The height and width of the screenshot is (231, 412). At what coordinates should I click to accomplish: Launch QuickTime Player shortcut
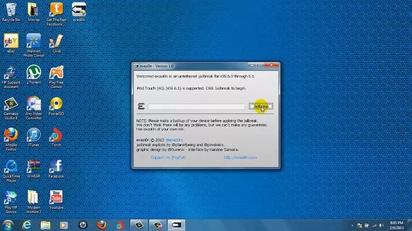[x=11, y=171]
